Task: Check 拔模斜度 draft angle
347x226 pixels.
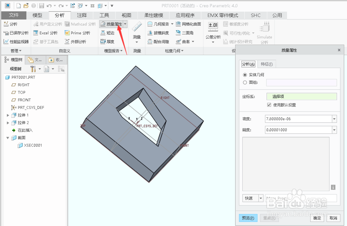Action: 158,33
